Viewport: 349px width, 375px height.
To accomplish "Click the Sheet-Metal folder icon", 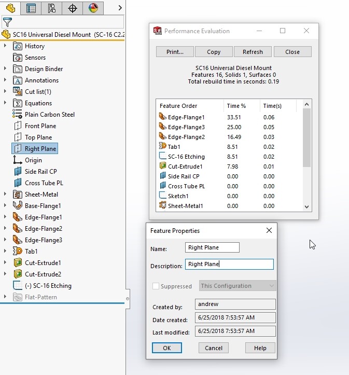I will [x=18, y=195].
